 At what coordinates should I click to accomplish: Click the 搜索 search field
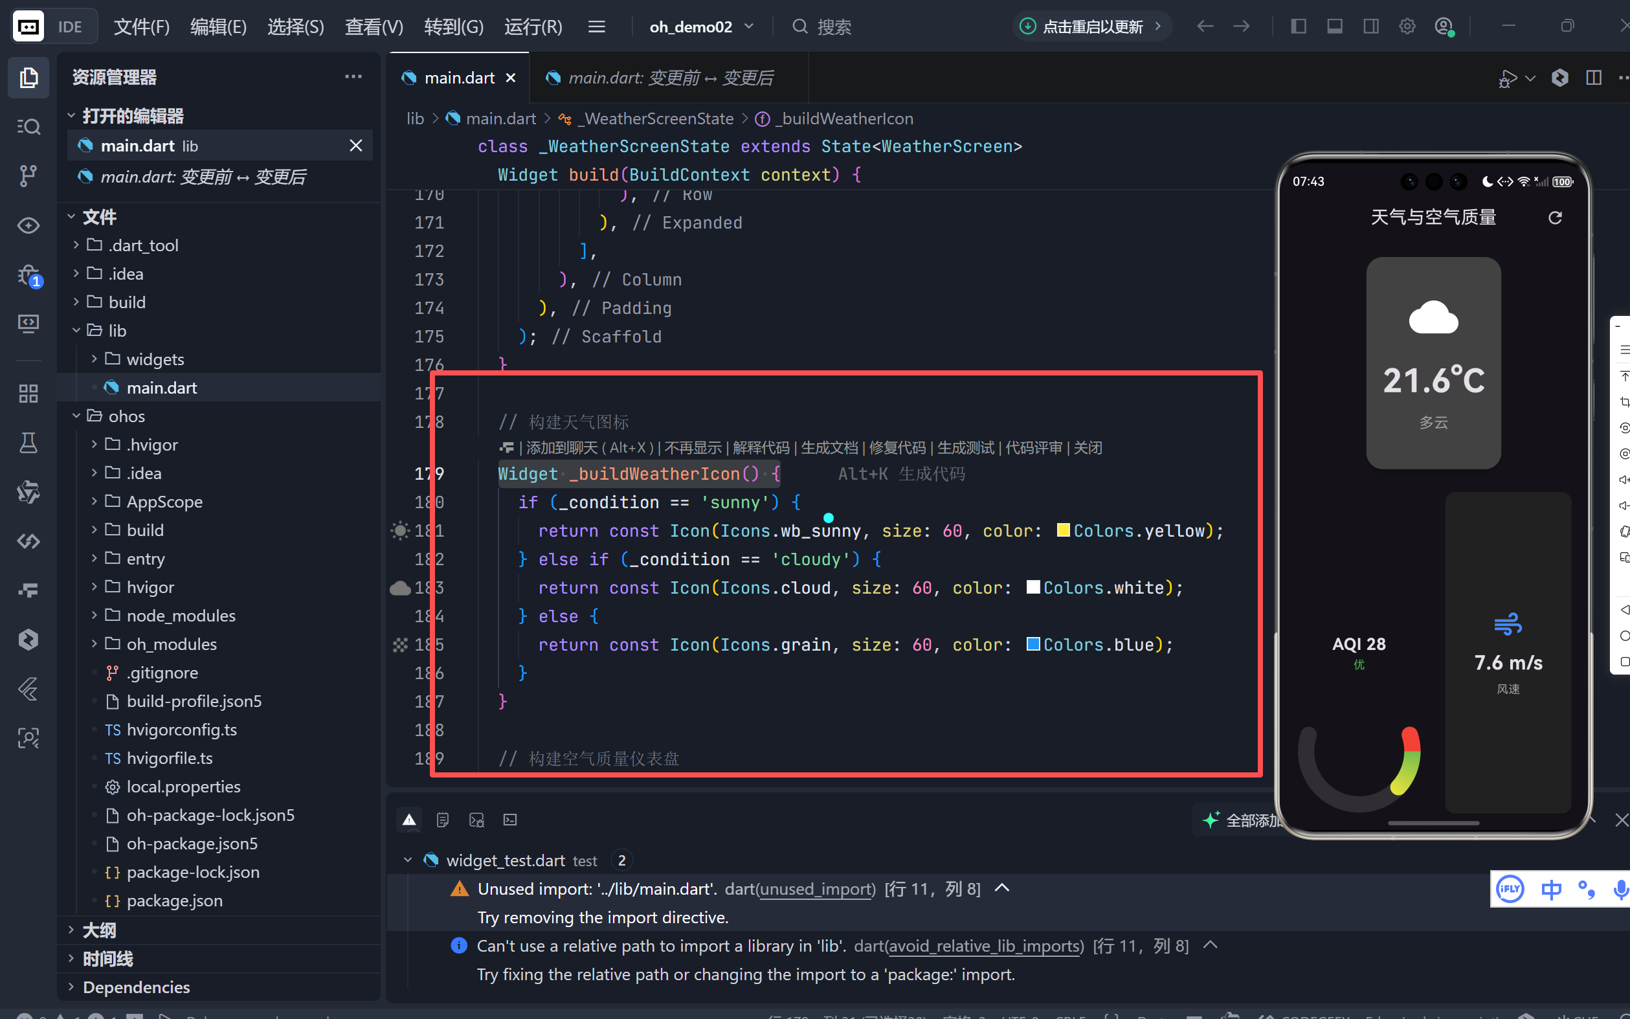tap(834, 27)
